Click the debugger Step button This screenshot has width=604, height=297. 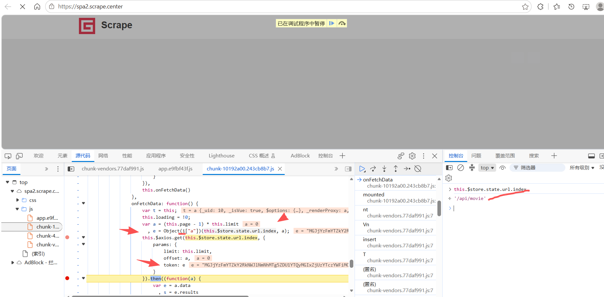(x=407, y=169)
